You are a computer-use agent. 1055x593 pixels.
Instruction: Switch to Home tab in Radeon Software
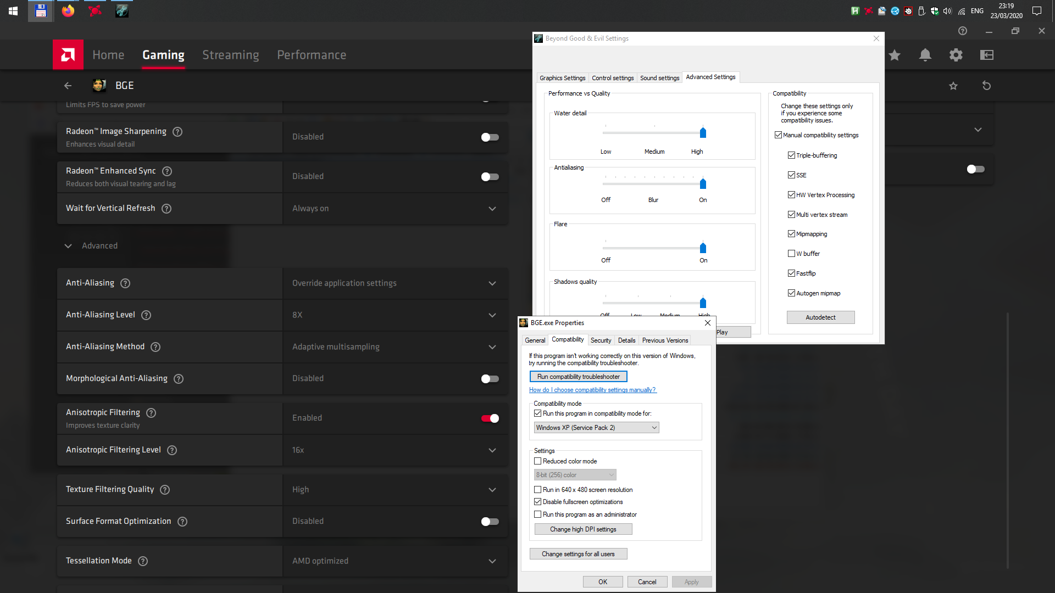[108, 55]
